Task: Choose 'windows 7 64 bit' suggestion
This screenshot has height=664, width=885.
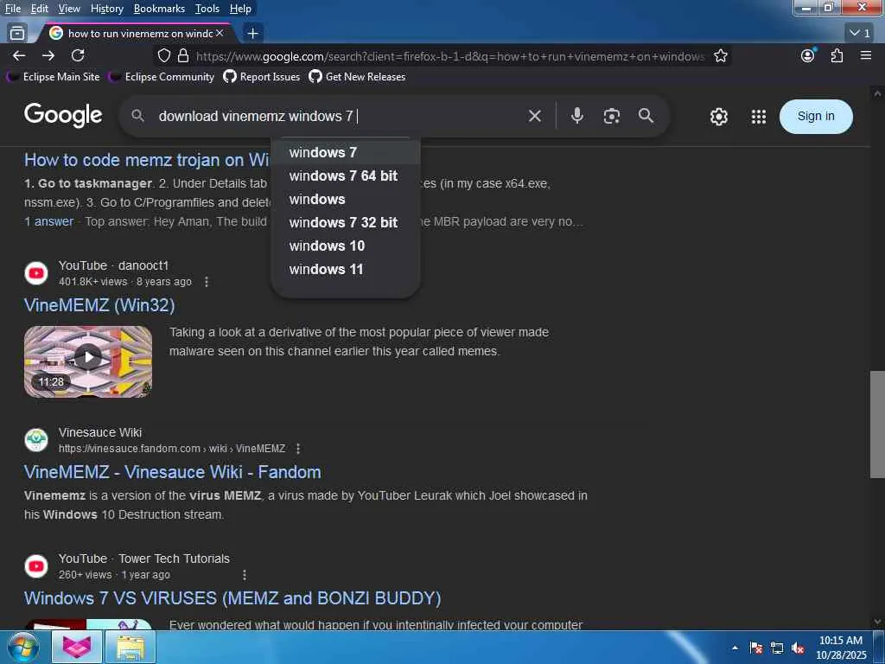Action: click(x=346, y=176)
